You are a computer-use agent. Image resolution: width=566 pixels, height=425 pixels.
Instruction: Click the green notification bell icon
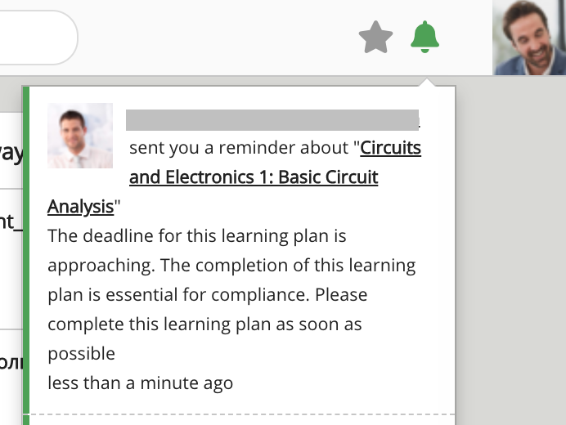click(x=424, y=38)
